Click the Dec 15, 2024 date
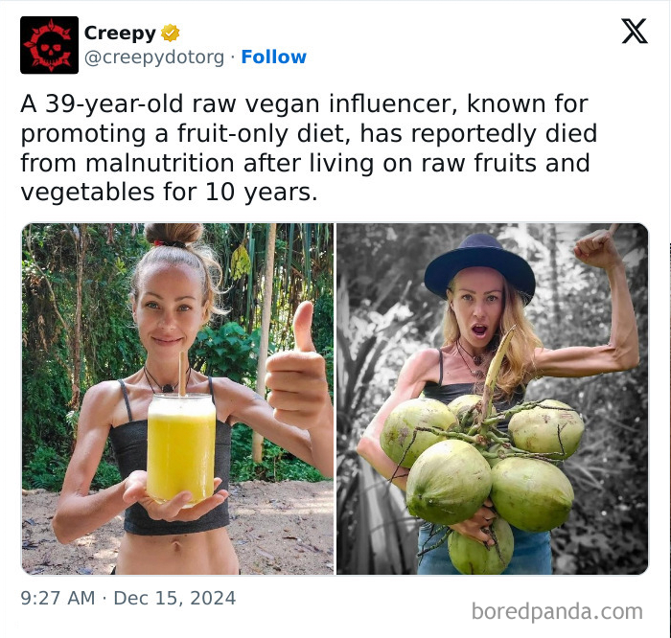671x638 pixels. point(174,598)
